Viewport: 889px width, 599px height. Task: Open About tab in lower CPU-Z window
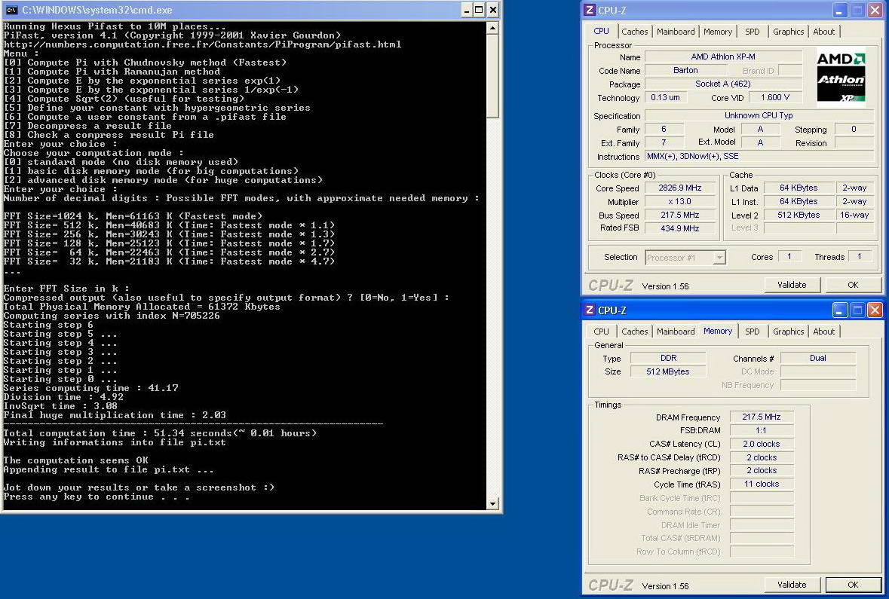(x=824, y=332)
